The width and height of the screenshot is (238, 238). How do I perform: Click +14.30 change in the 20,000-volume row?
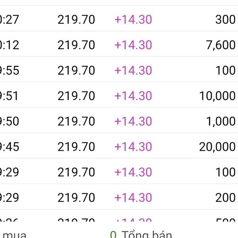[x=133, y=147]
